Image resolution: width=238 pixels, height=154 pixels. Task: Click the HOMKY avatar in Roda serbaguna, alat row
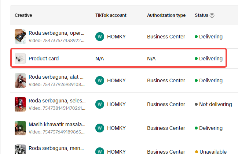coord(100,80)
